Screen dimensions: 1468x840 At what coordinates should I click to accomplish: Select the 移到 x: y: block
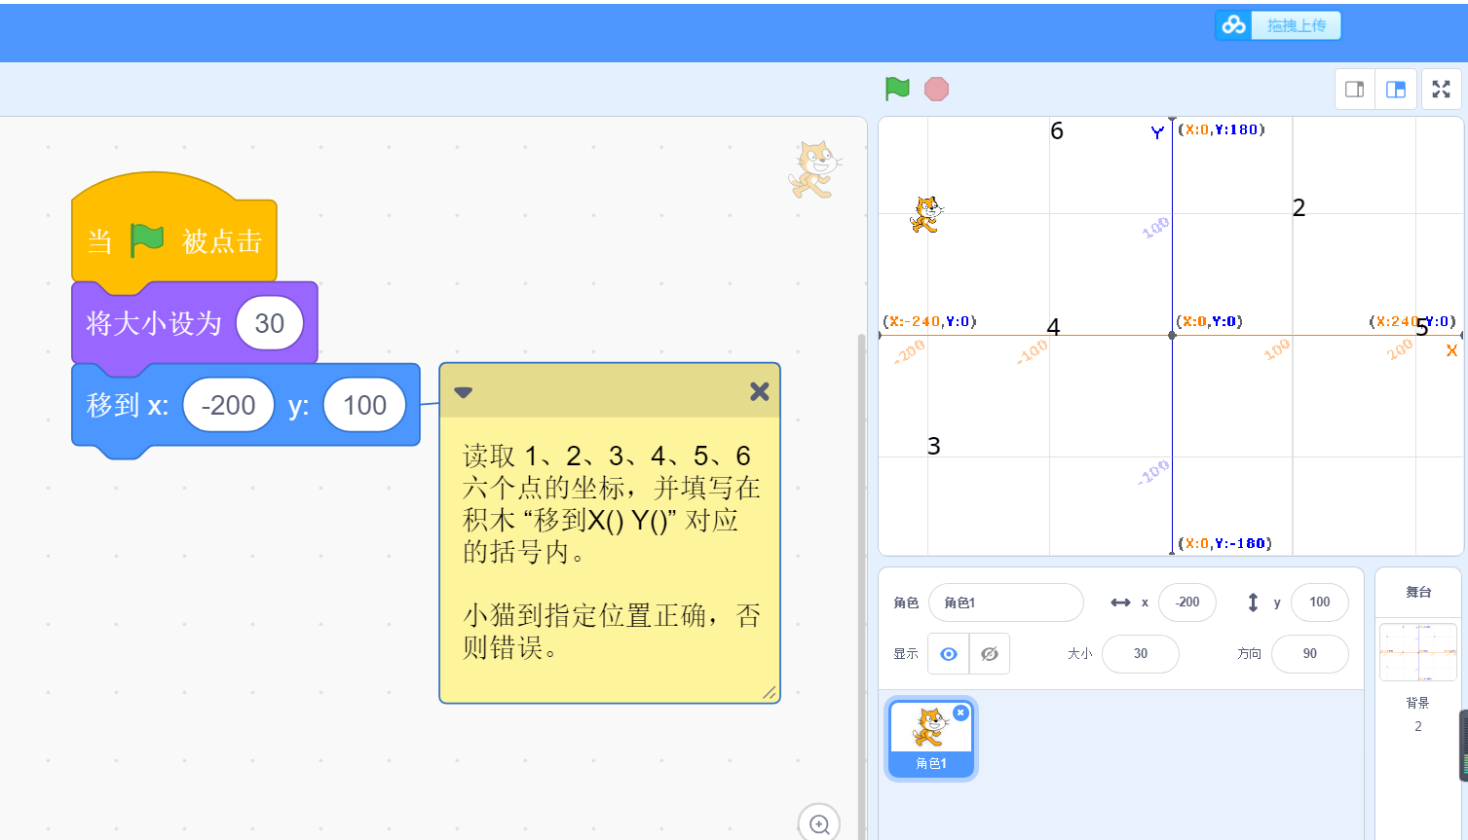(245, 405)
